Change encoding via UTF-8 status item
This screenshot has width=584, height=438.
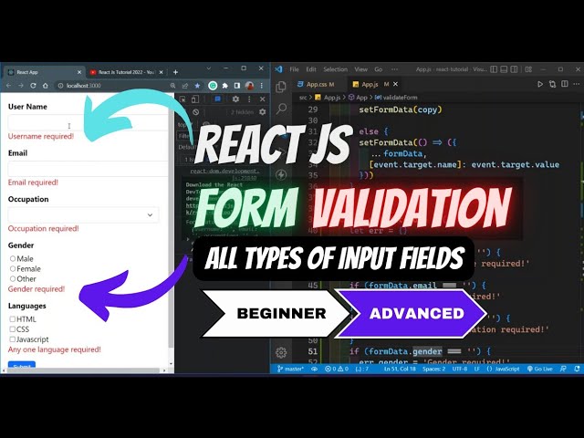pyautogui.click(x=460, y=369)
